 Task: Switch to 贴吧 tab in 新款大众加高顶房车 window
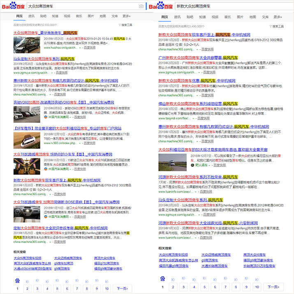click(x=190, y=17)
